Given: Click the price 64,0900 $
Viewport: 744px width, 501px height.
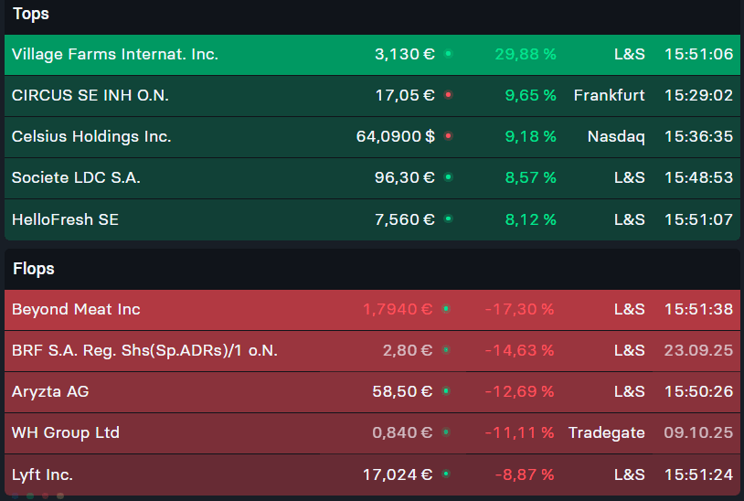Looking at the screenshot, I should click(396, 136).
